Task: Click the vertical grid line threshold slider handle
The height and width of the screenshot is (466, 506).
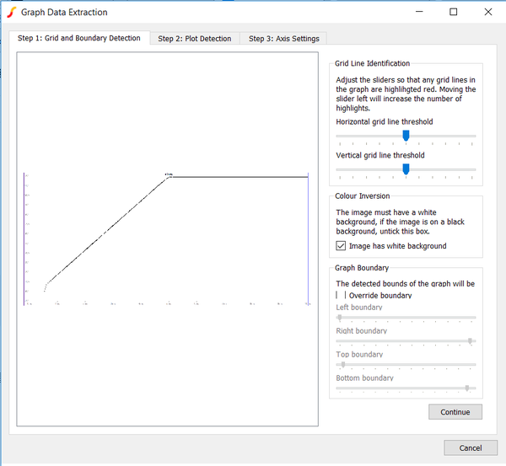Action: (x=406, y=169)
